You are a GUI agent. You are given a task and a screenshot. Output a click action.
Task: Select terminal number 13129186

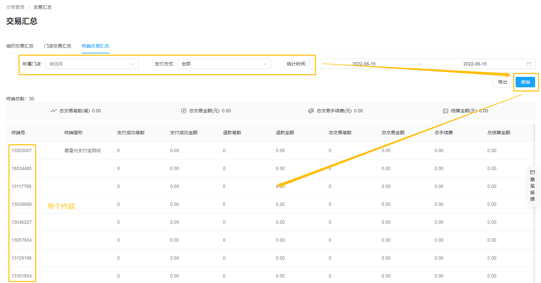(21, 258)
